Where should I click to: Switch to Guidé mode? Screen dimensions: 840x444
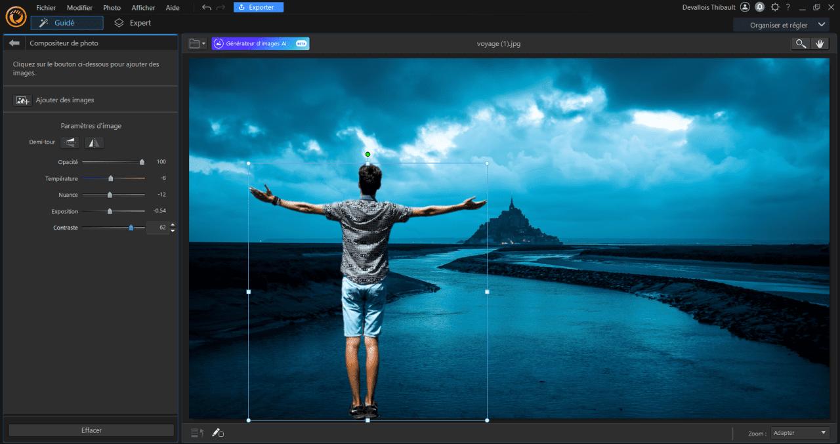point(66,22)
